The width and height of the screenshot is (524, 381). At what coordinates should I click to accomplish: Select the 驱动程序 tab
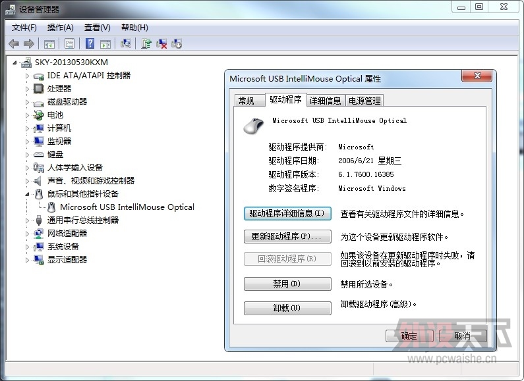click(285, 99)
